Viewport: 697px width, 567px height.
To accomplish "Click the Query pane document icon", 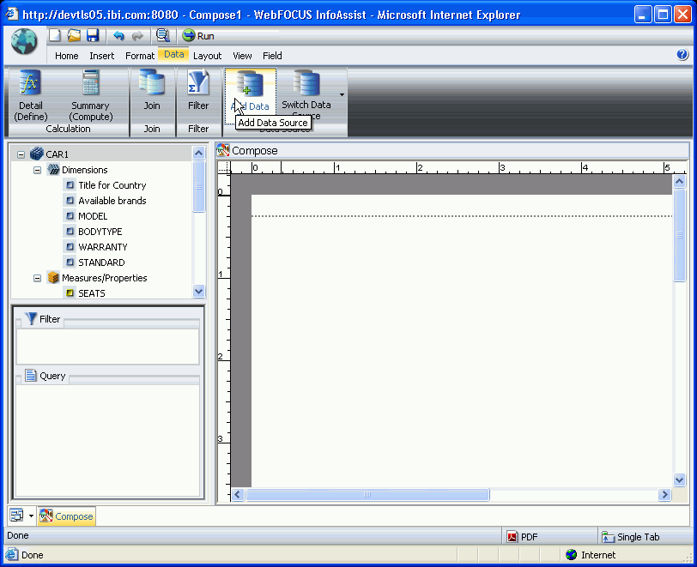I will tap(31, 375).
